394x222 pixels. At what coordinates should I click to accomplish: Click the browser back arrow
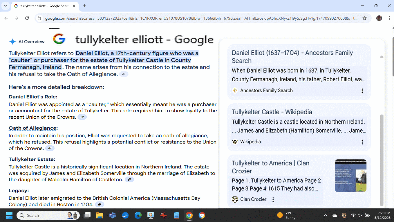click(6, 18)
